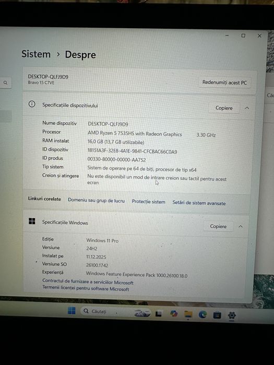Click the OS build value 26100.1742
274x365 pixels.
pyautogui.click(x=97, y=265)
